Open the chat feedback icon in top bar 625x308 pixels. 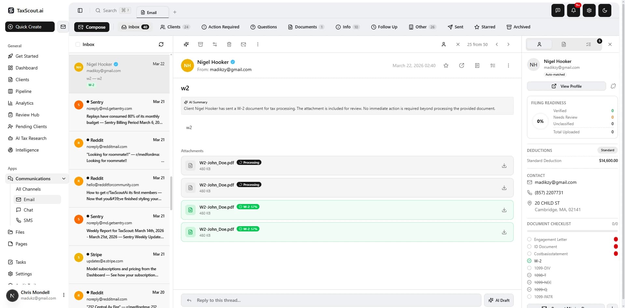coord(558,10)
